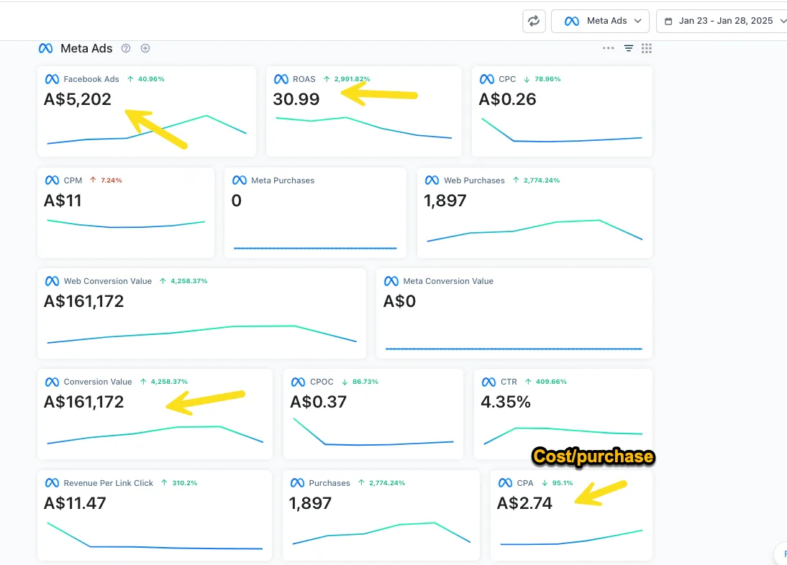Click the Web Purchases sparkline chart
The height and width of the screenshot is (565, 787).
pos(534,231)
